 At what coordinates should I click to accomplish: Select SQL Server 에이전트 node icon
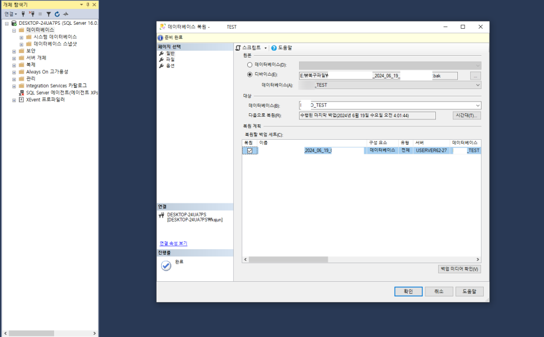(x=21, y=92)
